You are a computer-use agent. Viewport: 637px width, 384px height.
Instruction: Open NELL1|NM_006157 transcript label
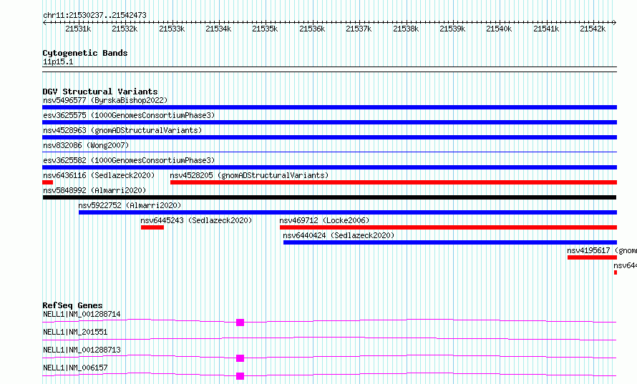(x=75, y=368)
